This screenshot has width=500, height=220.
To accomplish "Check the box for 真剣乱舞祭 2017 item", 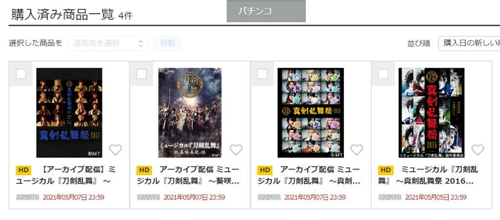I will click(x=21, y=74).
